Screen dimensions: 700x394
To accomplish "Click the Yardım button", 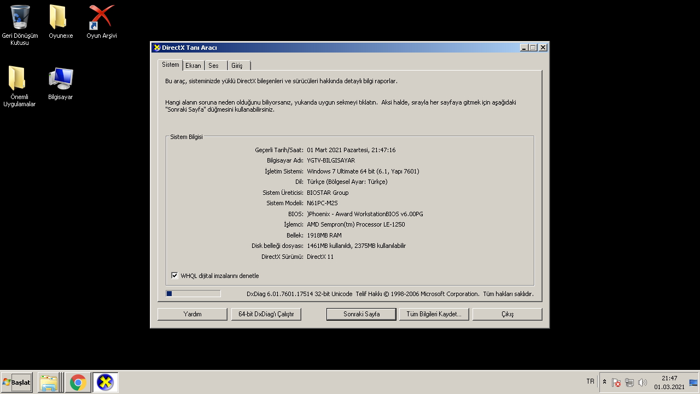I will point(192,314).
